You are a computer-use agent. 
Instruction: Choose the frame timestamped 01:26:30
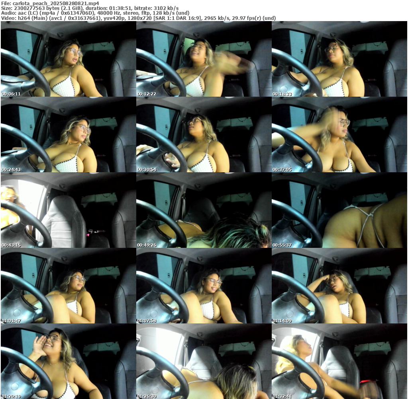point(204,361)
